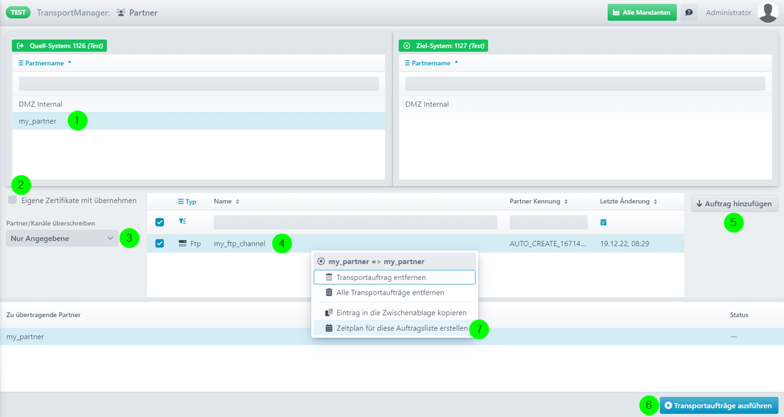The height and width of the screenshot is (417, 784).
Task: Enable Eigene Zertifikate mit übernehmen checkbox
Action: [x=13, y=199]
